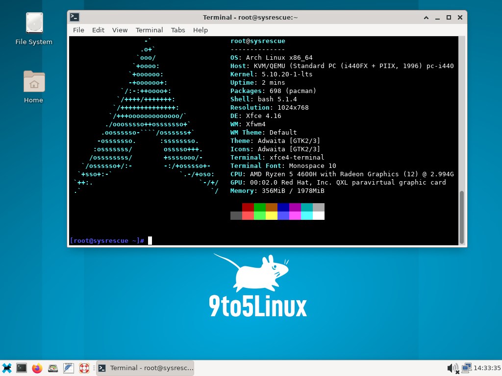Click the terminal window menu icon in titlebar

pos(75,17)
